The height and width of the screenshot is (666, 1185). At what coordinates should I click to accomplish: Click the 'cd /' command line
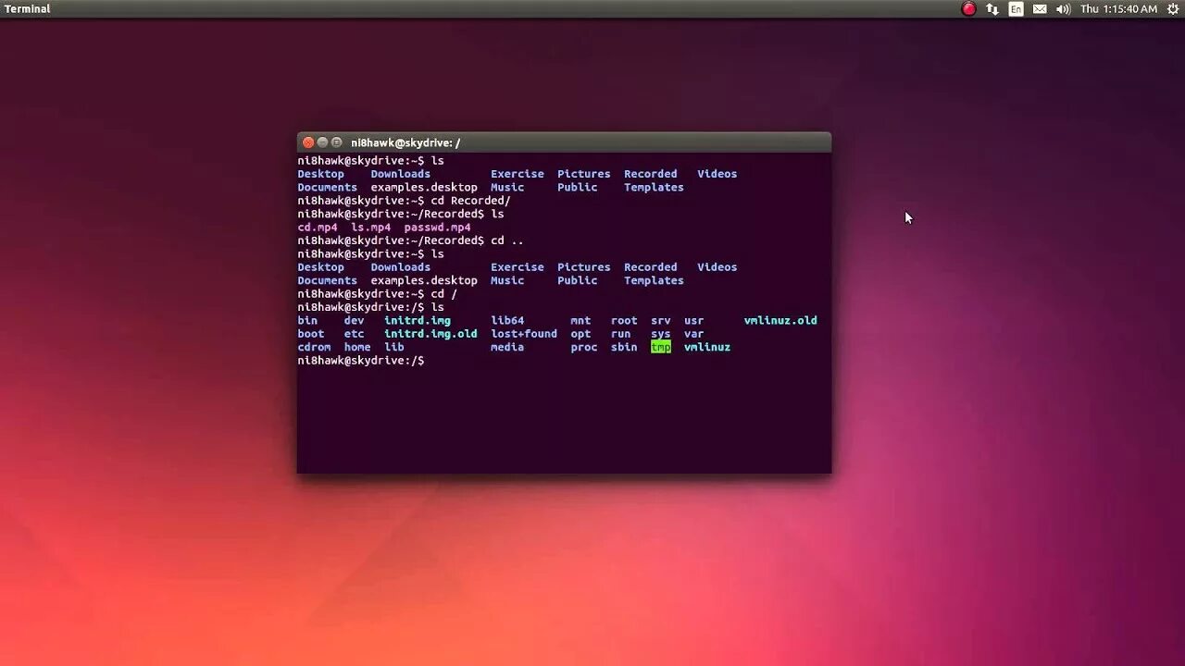coord(377,294)
